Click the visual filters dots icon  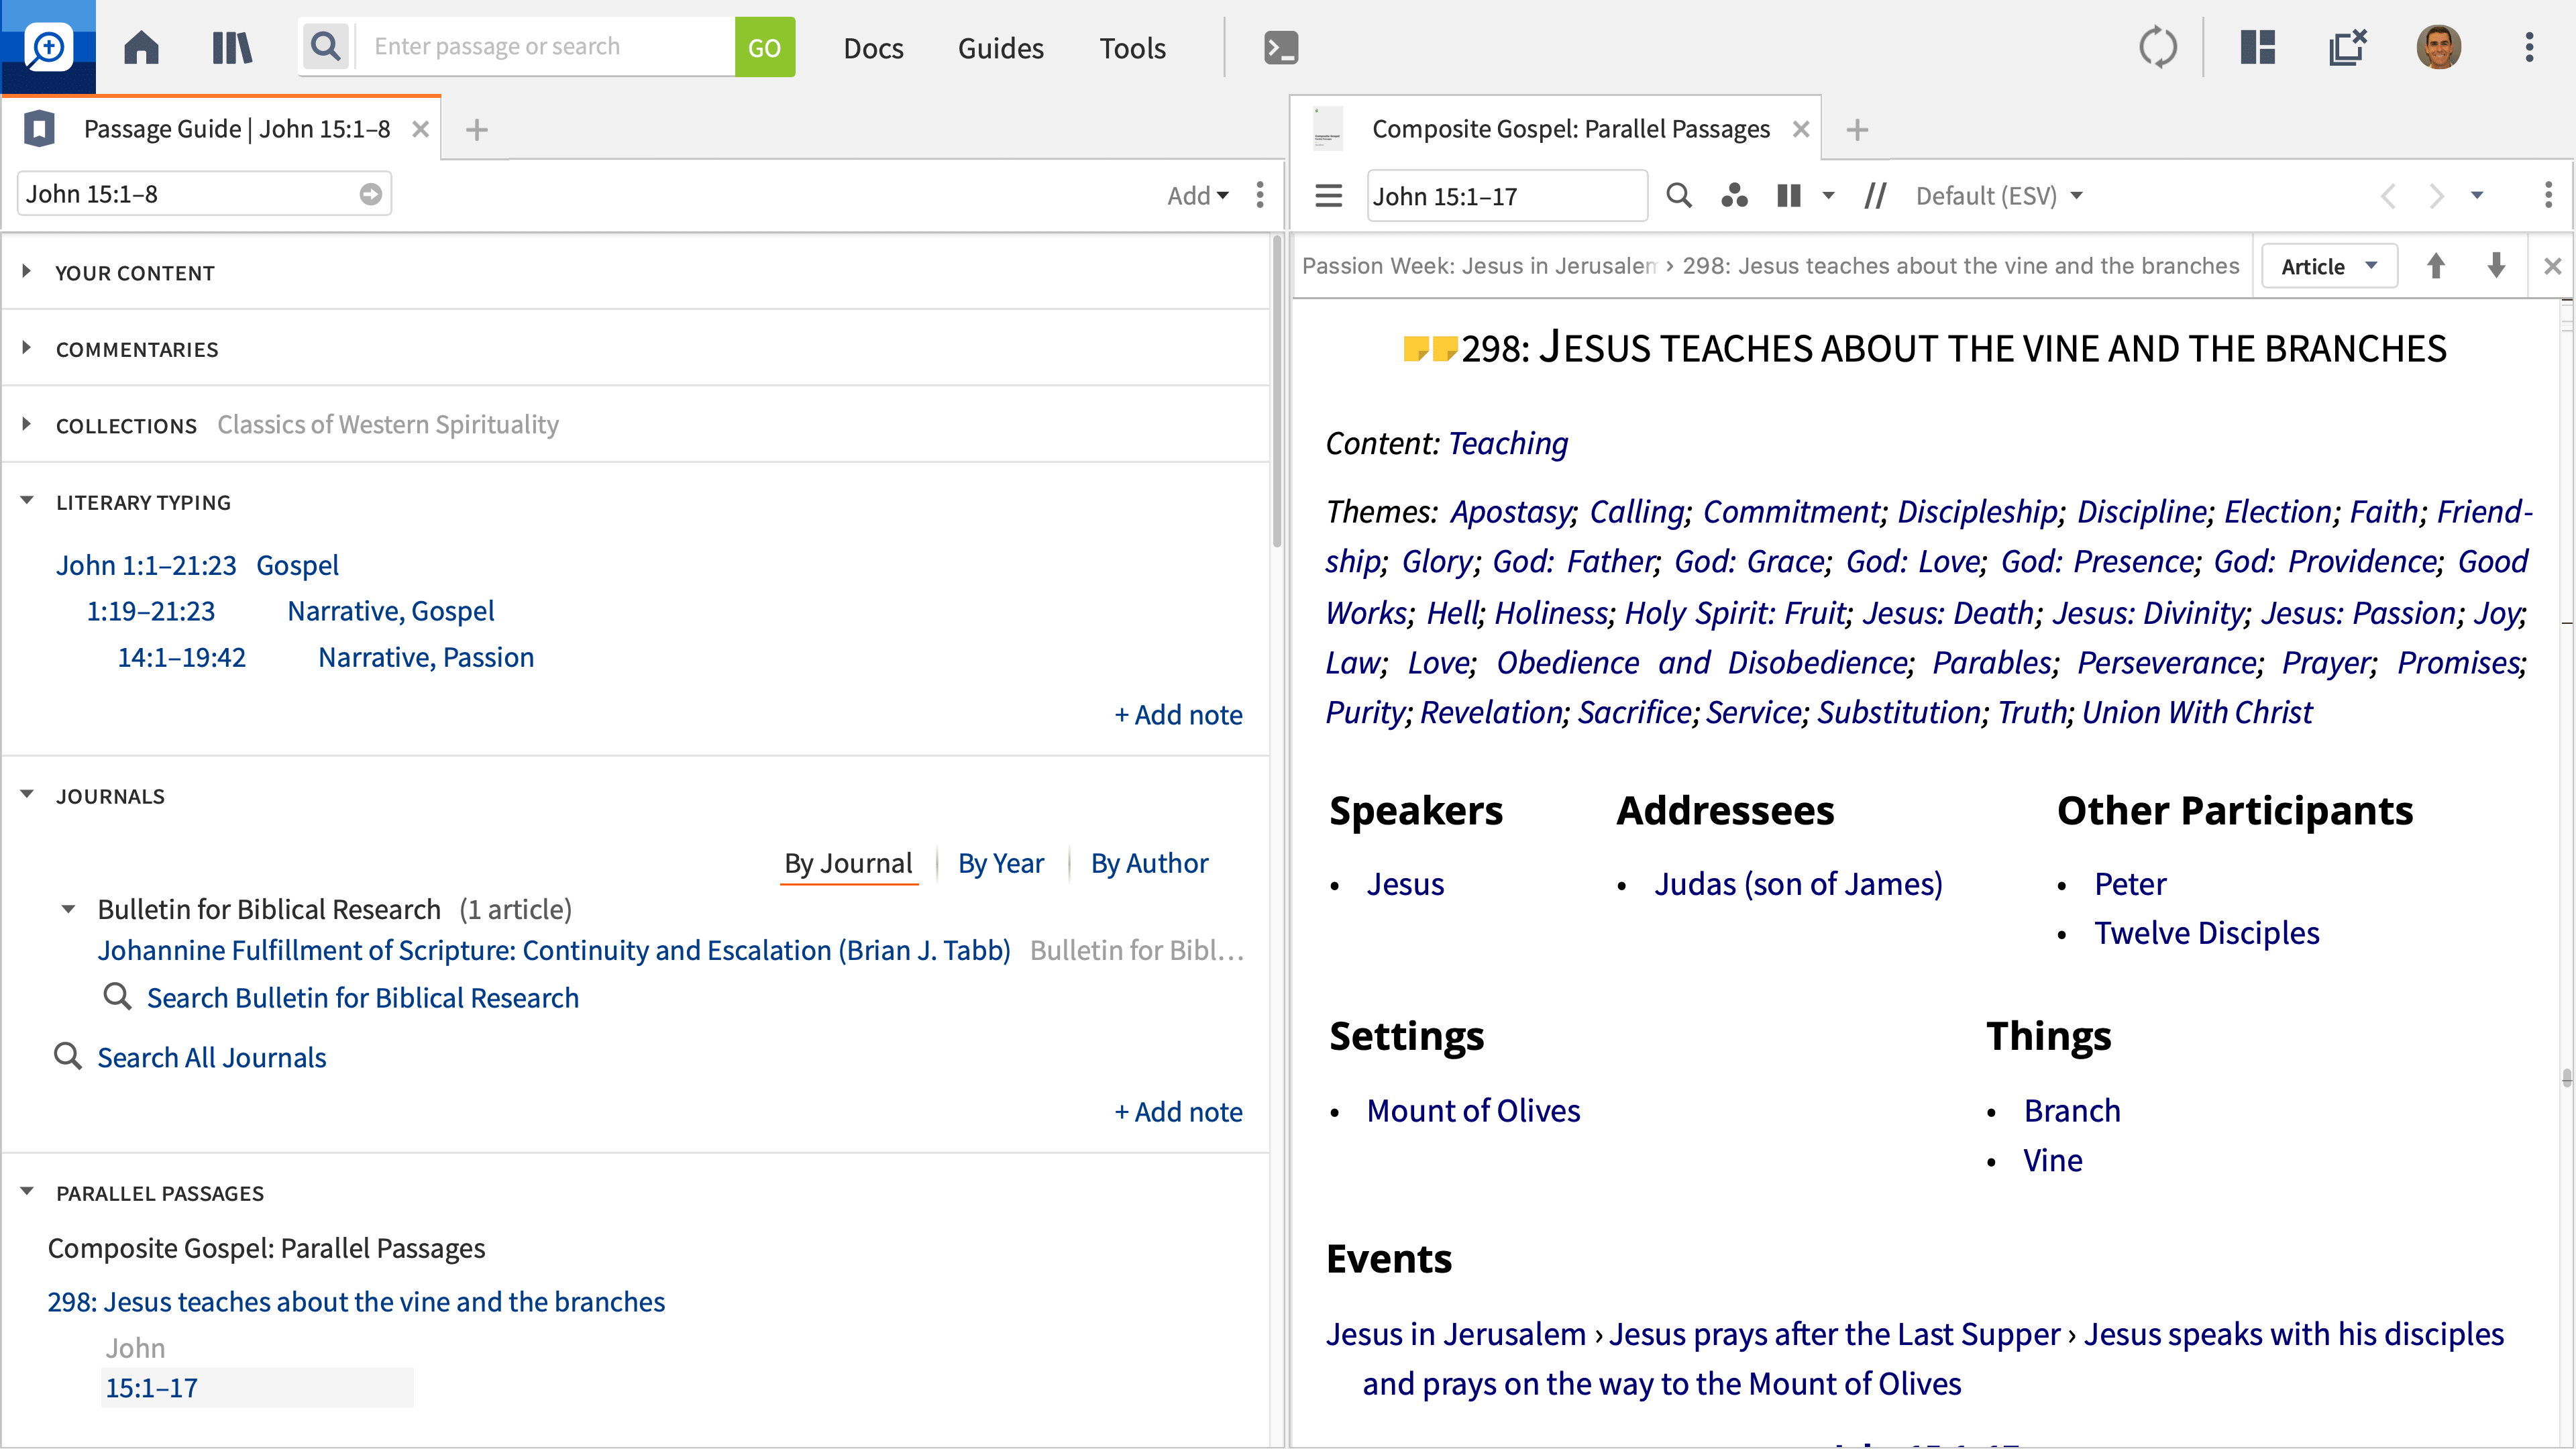coord(1734,195)
